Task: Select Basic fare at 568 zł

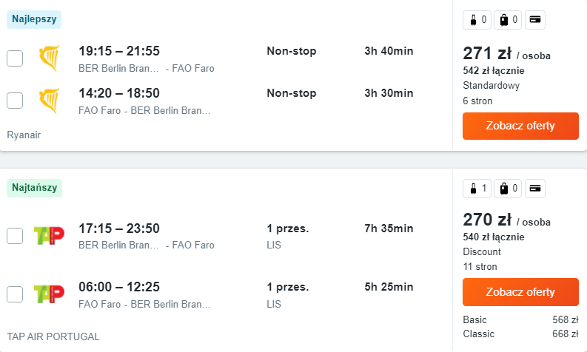Action: 520,320
